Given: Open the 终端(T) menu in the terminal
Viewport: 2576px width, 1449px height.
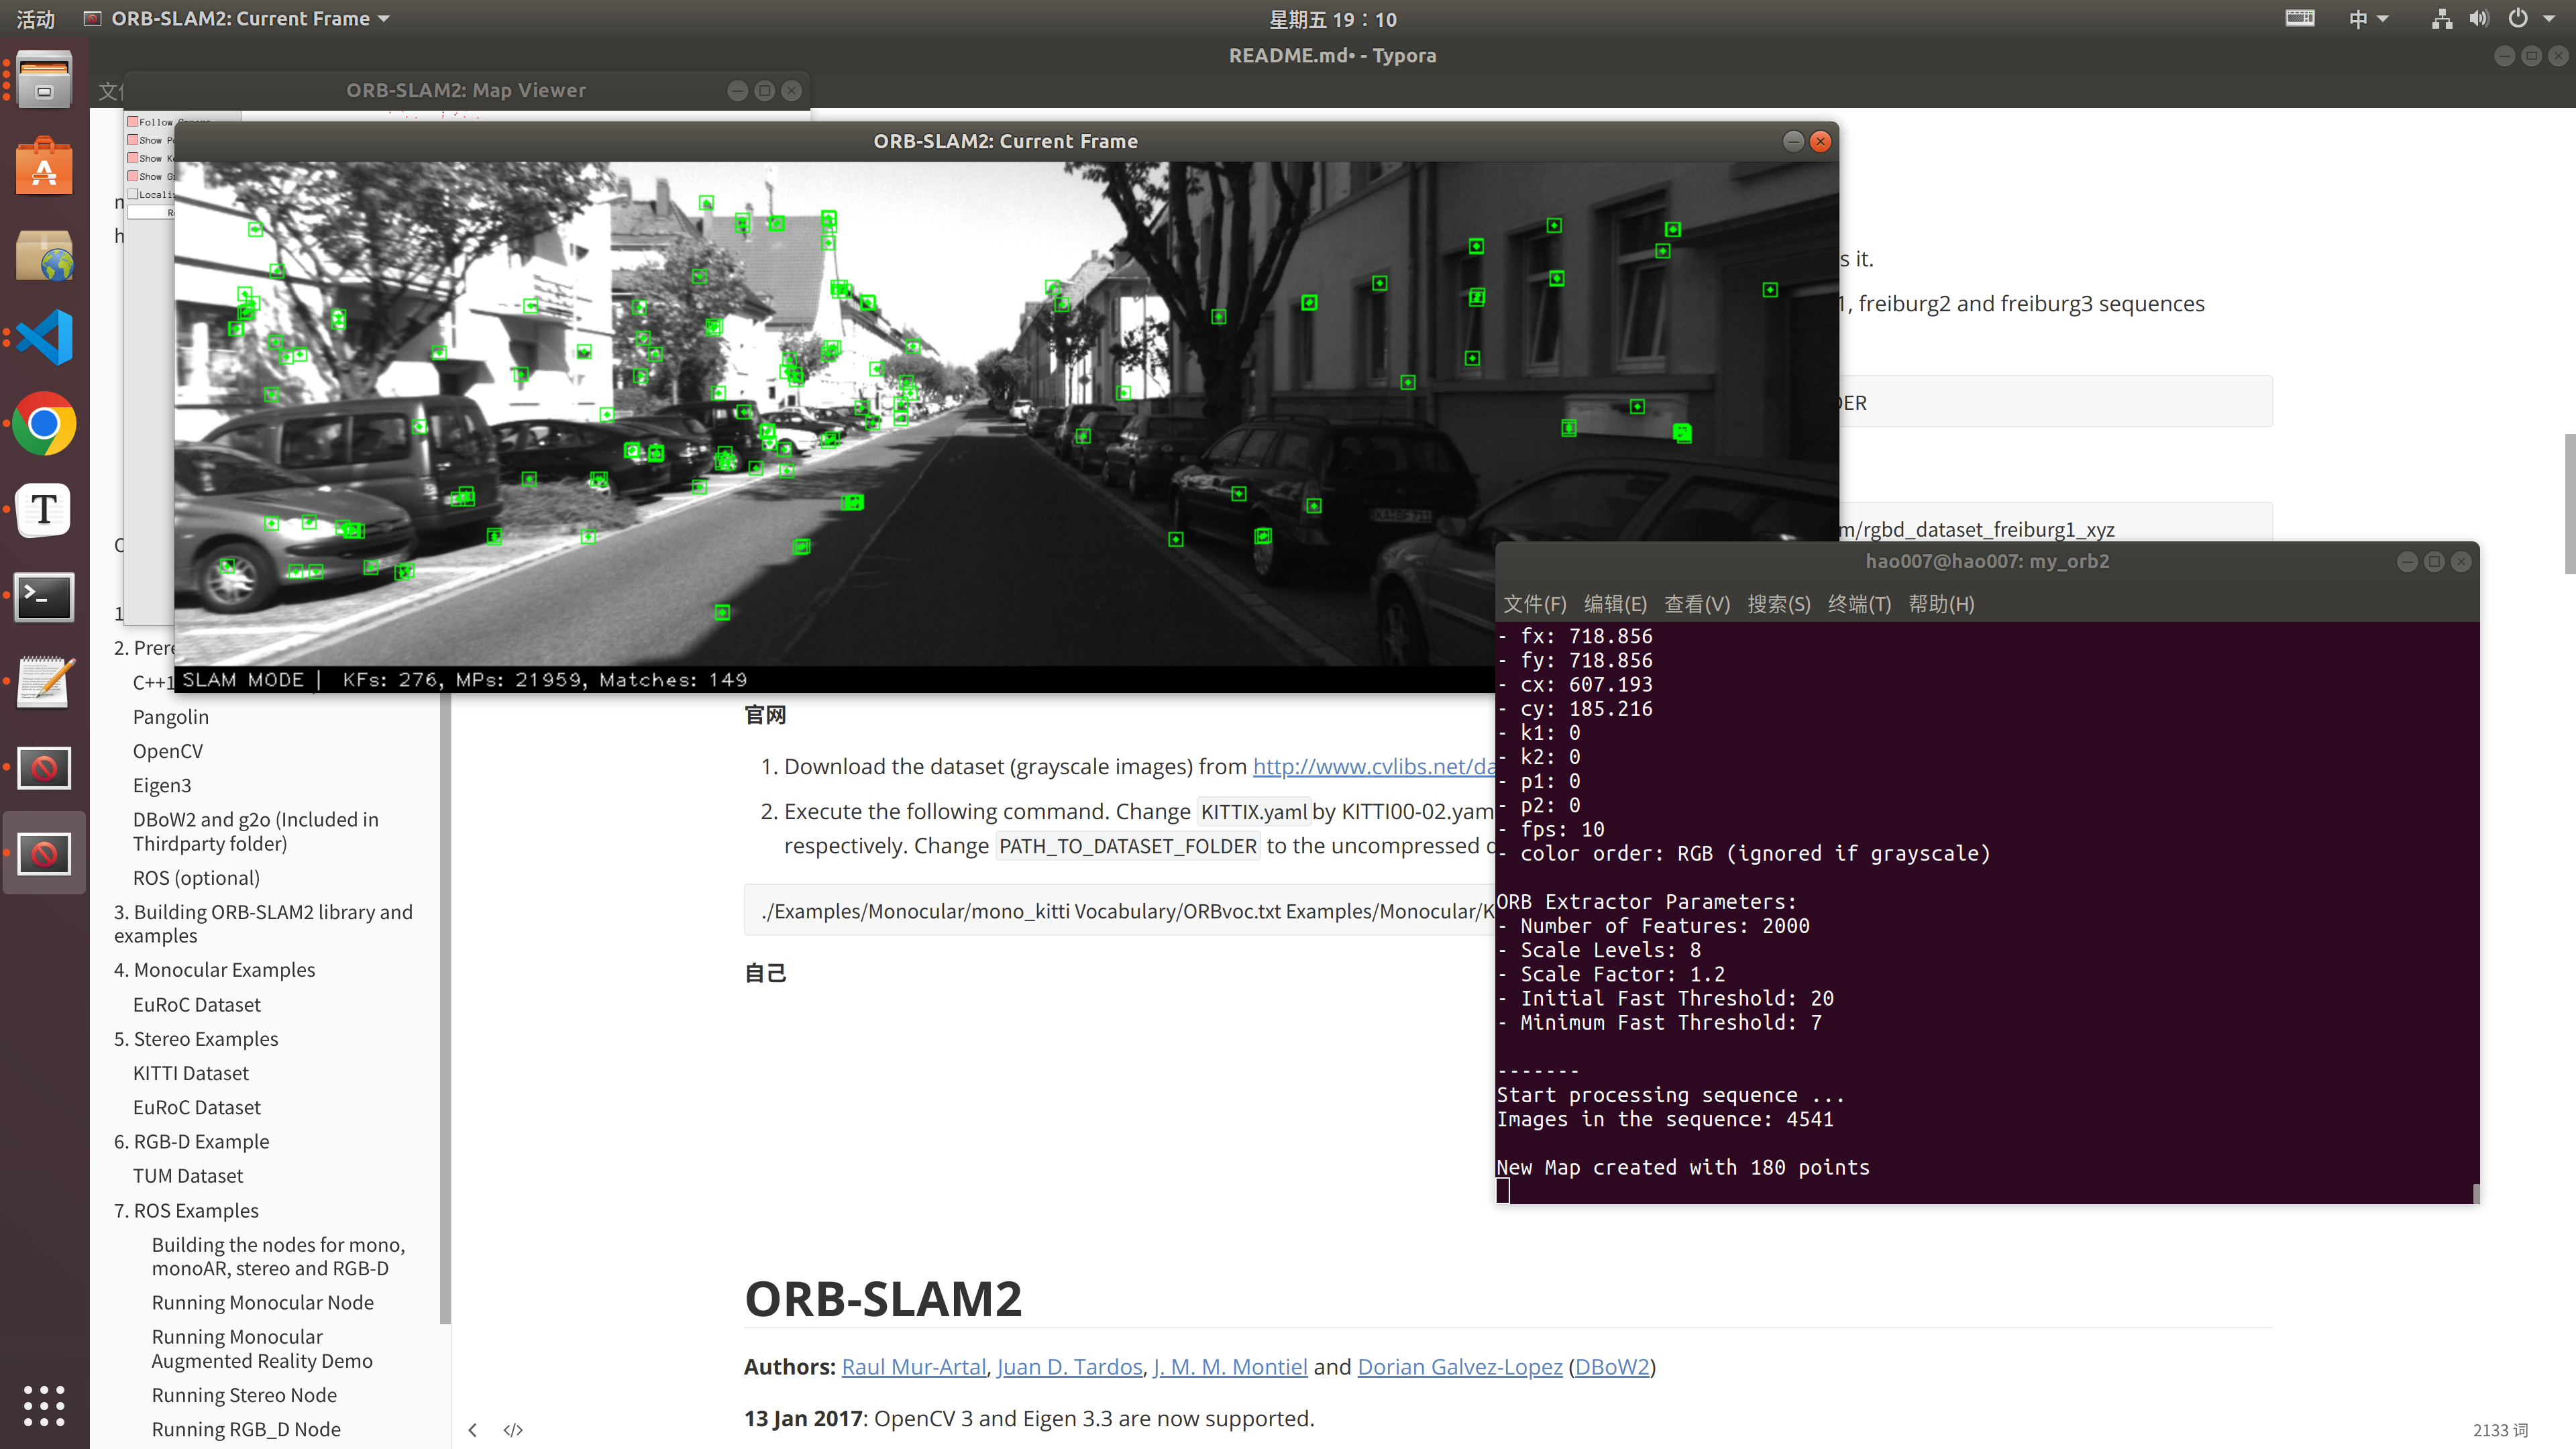Looking at the screenshot, I should pyautogui.click(x=1859, y=603).
